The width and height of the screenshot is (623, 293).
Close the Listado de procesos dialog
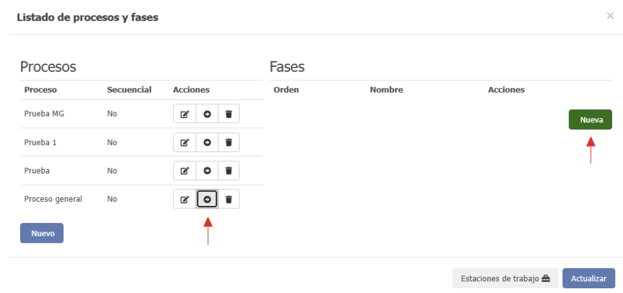610,16
